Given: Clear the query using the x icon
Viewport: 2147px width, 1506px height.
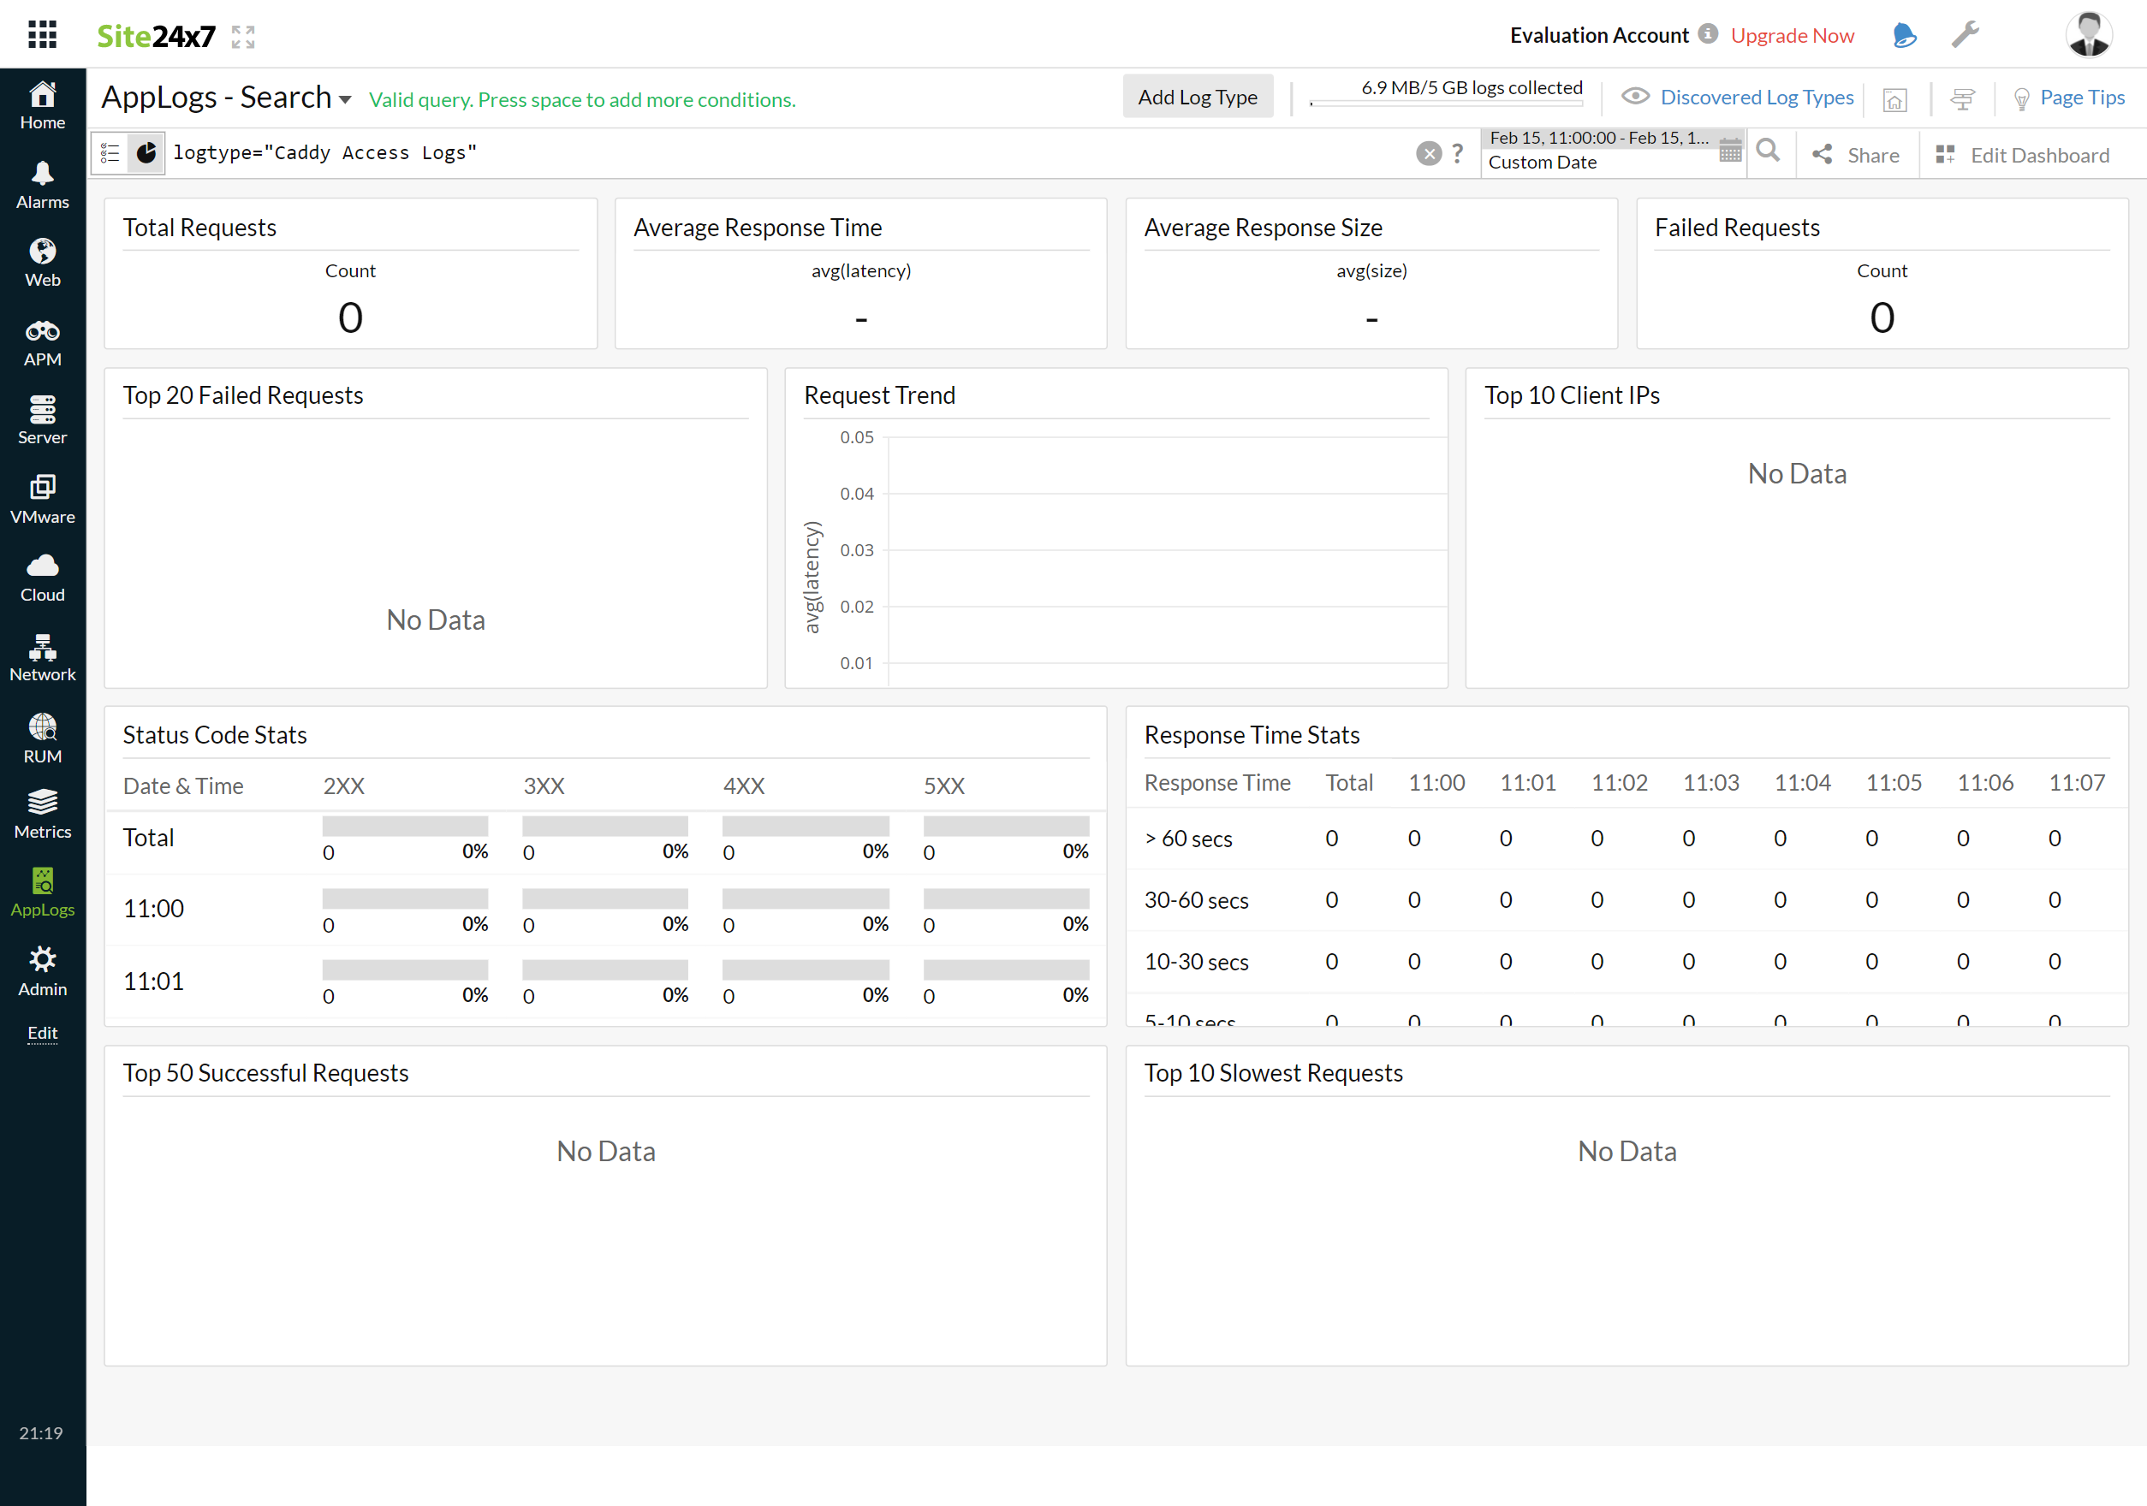Looking at the screenshot, I should coord(1429,152).
